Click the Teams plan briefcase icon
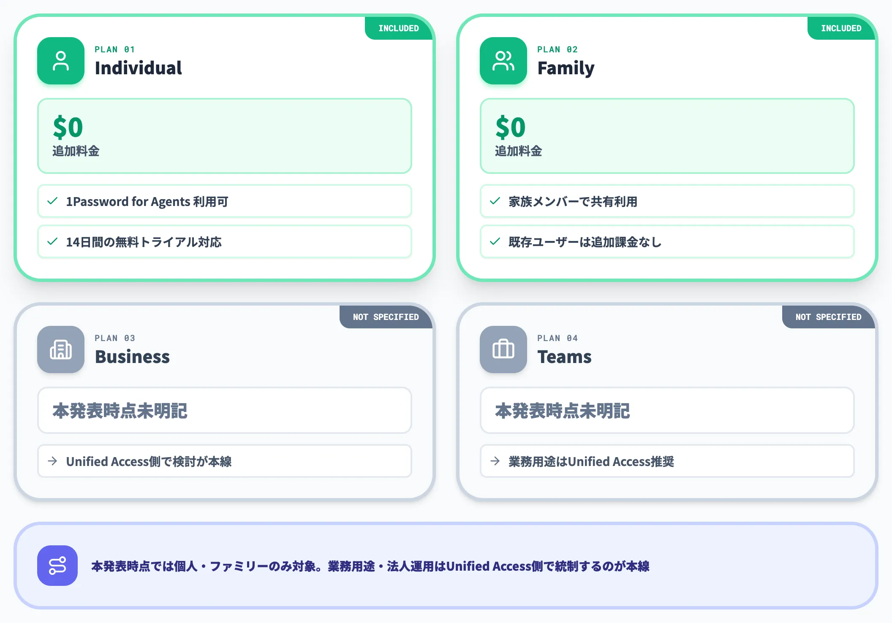 click(x=503, y=349)
